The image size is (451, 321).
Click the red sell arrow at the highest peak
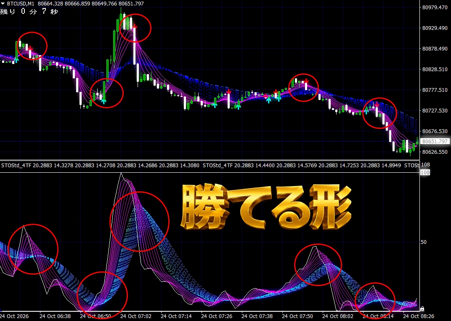point(135,26)
